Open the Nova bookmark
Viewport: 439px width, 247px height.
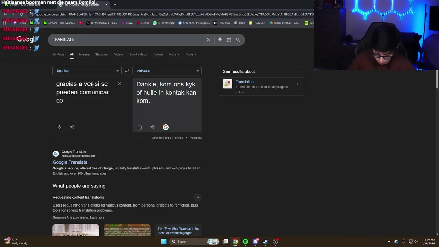(x=127, y=23)
